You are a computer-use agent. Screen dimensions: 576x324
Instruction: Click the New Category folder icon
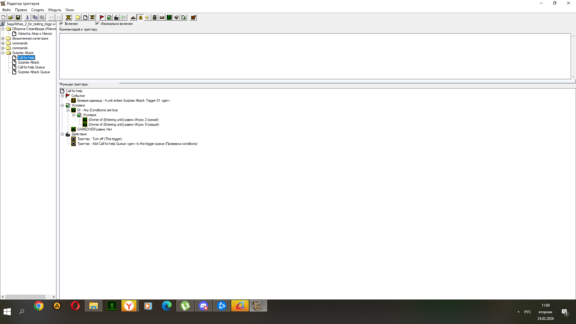(x=78, y=17)
